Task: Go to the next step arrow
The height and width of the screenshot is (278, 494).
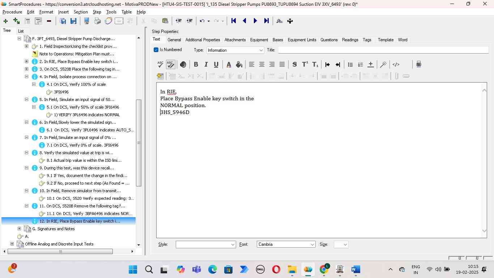Action: click(x=255, y=21)
